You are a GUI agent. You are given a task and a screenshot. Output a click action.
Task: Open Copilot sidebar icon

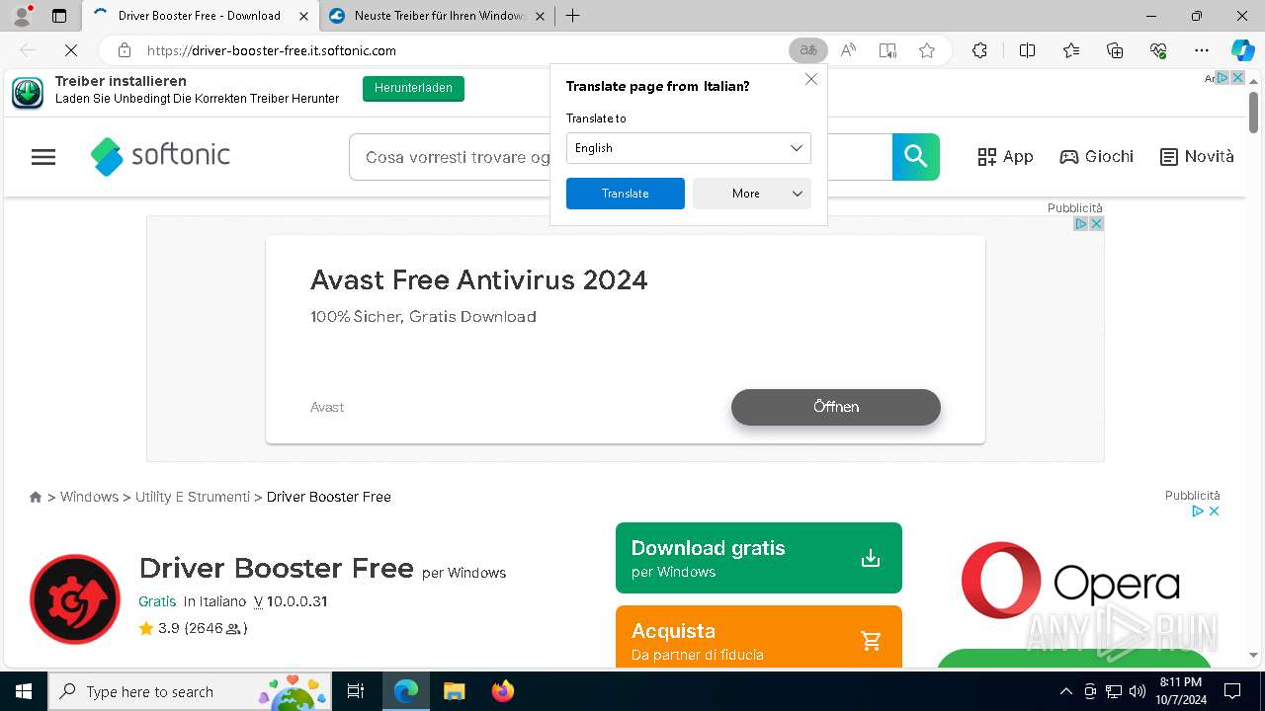tap(1242, 50)
